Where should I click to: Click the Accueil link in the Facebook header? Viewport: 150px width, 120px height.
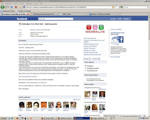click(113, 19)
